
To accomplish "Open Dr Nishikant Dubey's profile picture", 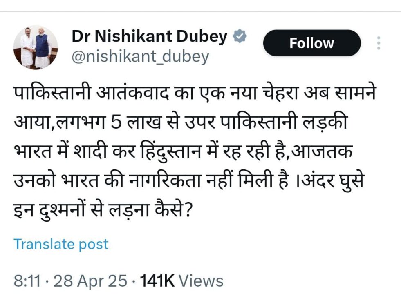I will click(x=35, y=47).
